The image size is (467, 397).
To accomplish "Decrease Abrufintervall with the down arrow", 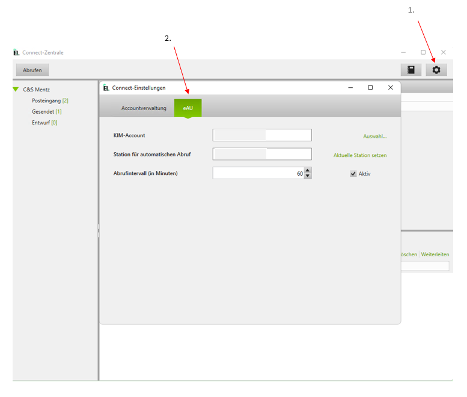I will [308, 176].
